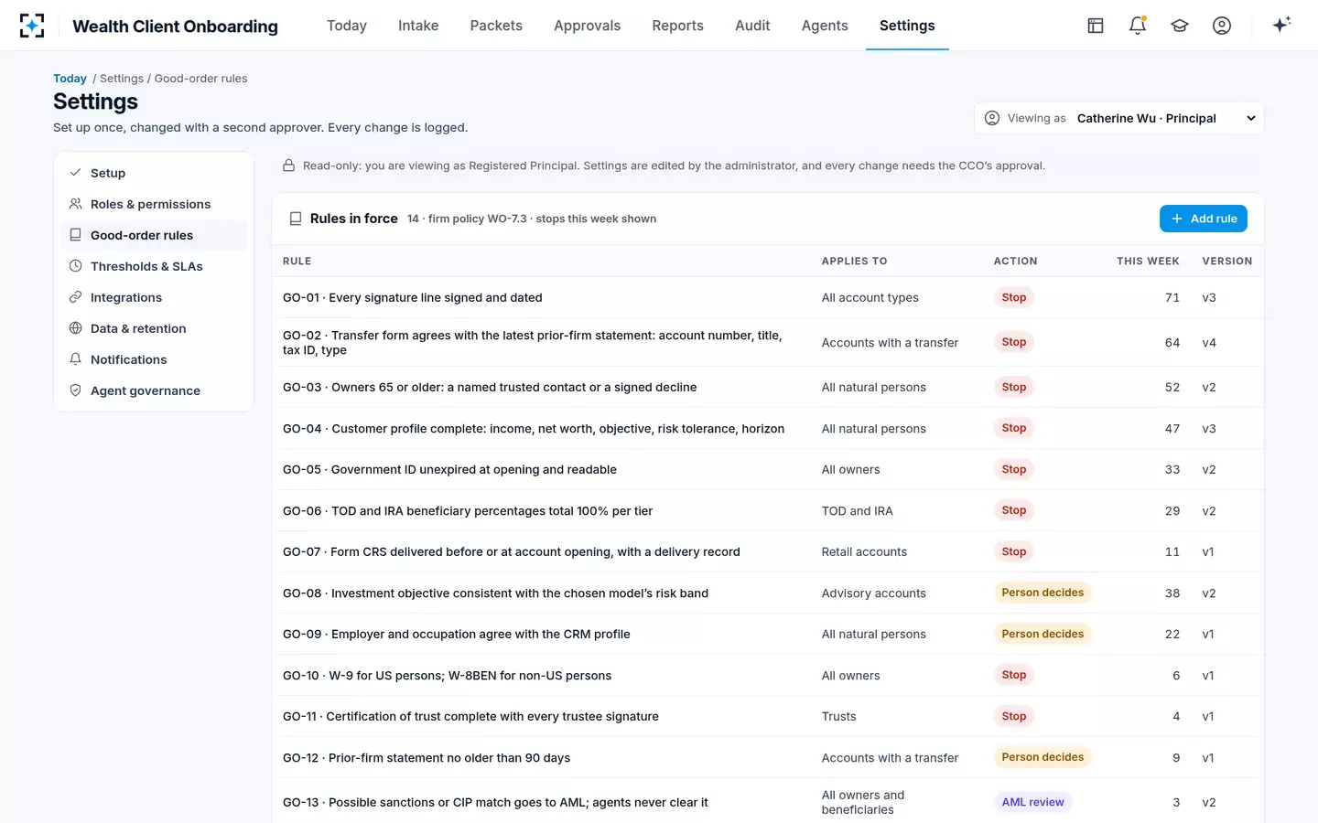Follow the Today breadcrumb link
This screenshot has height=823, width=1318.
point(70,79)
